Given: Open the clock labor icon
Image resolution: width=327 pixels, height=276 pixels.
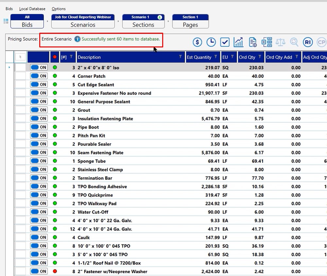Looking at the screenshot, I should [211, 42].
